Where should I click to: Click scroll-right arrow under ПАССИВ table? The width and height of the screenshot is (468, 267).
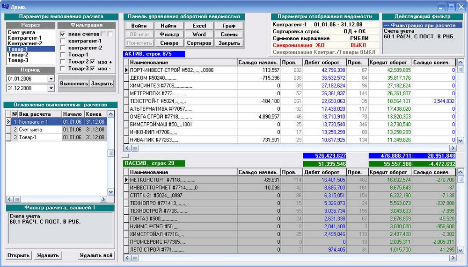click(x=453, y=258)
